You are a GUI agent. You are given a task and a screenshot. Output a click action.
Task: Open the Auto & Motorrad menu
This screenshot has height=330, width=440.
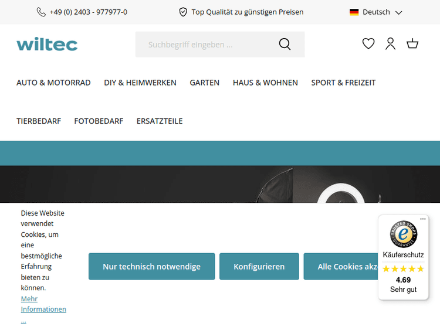53,83
